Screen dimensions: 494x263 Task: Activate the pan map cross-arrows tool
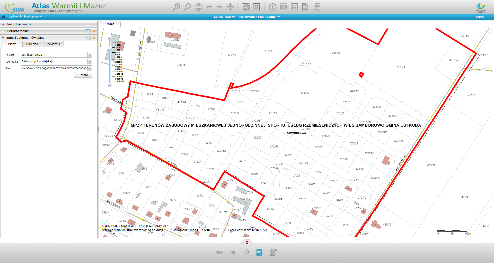(231, 7)
